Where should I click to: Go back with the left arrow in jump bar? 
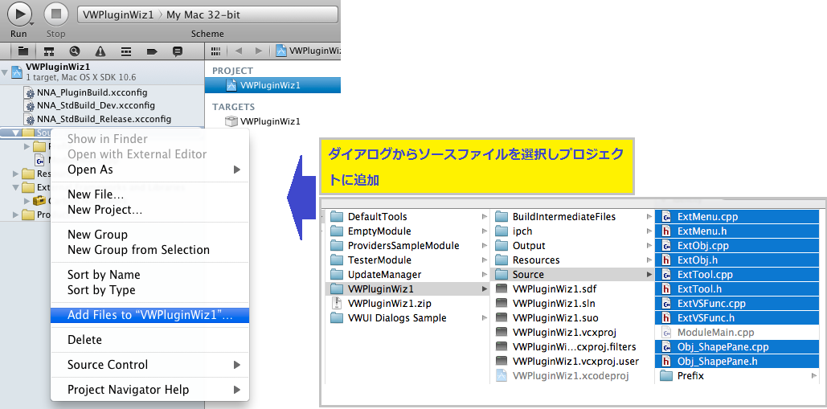click(x=239, y=51)
